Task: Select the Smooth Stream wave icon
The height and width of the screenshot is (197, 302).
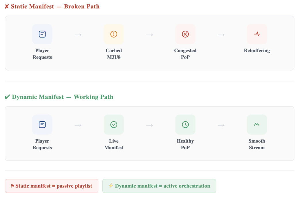Action: pyautogui.click(x=257, y=125)
